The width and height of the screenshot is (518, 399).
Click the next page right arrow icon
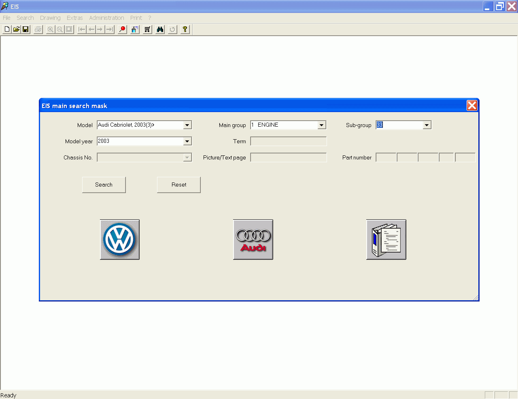[x=100, y=29]
